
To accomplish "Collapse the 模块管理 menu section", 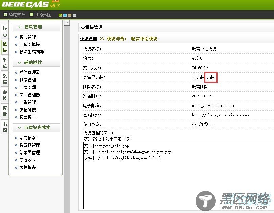I will (36, 27).
